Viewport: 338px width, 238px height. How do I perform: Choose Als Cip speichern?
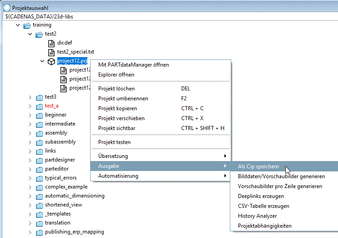pos(284,166)
